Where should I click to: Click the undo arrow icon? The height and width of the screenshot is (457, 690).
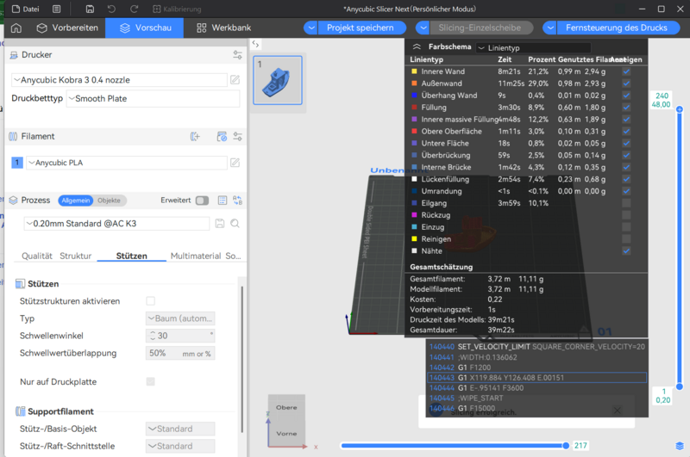(111, 9)
